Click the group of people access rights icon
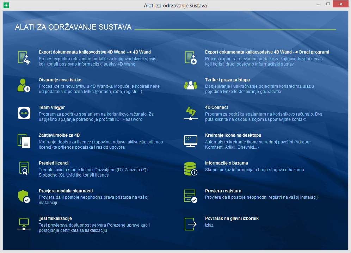The width and height of the screenshot is (351, 253). (191, 85)
